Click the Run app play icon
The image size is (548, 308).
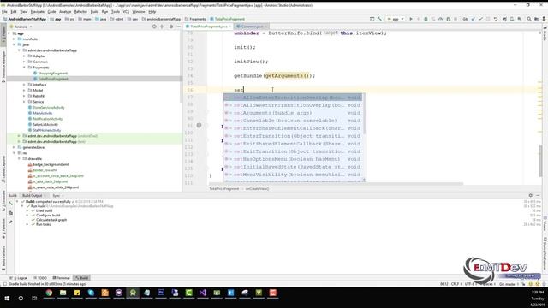point(411,19)
